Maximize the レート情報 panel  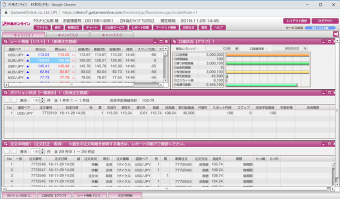(x=161, y=41)
